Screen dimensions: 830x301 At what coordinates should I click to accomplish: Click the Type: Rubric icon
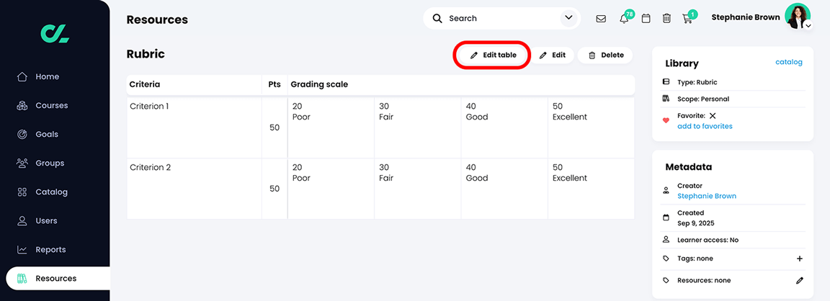[x=666, y=82]
